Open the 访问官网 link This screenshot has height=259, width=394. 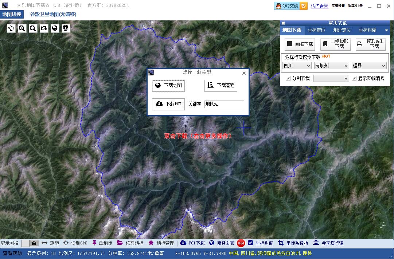(x=319, y=6)
